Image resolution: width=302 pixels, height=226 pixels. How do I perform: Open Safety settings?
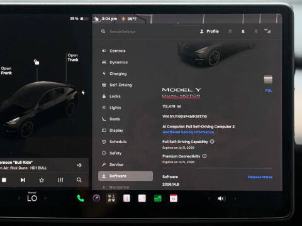(x=111, y=153)
